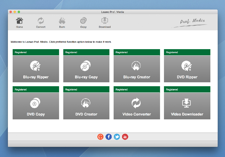Click the Burn toolbar label
The width and height of the screenshot is (225, 157).
pos(62,27)
